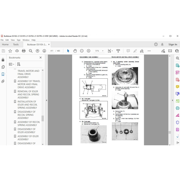Show page thumbnails panel icon
The image size is (180, 180).
coord(3,67)
